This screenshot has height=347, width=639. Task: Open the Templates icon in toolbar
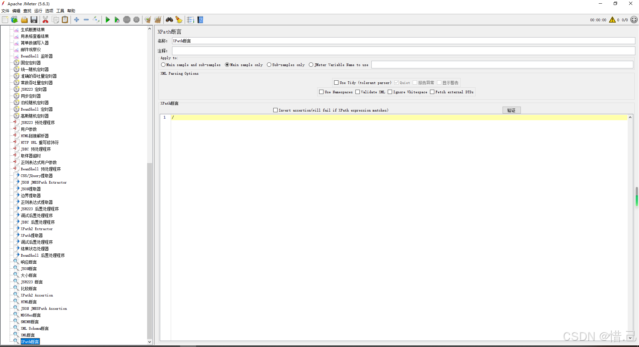[14, 20]
